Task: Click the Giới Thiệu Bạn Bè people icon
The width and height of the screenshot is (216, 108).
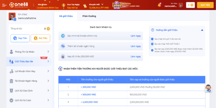Action: [x=11, y=62]
